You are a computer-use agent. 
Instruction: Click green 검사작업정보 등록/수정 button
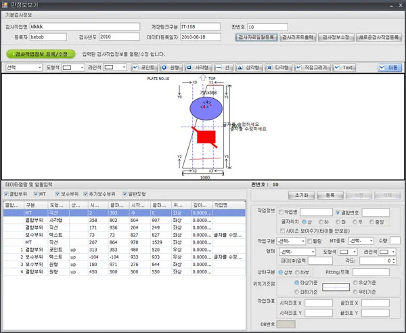[x=41, y=54]
